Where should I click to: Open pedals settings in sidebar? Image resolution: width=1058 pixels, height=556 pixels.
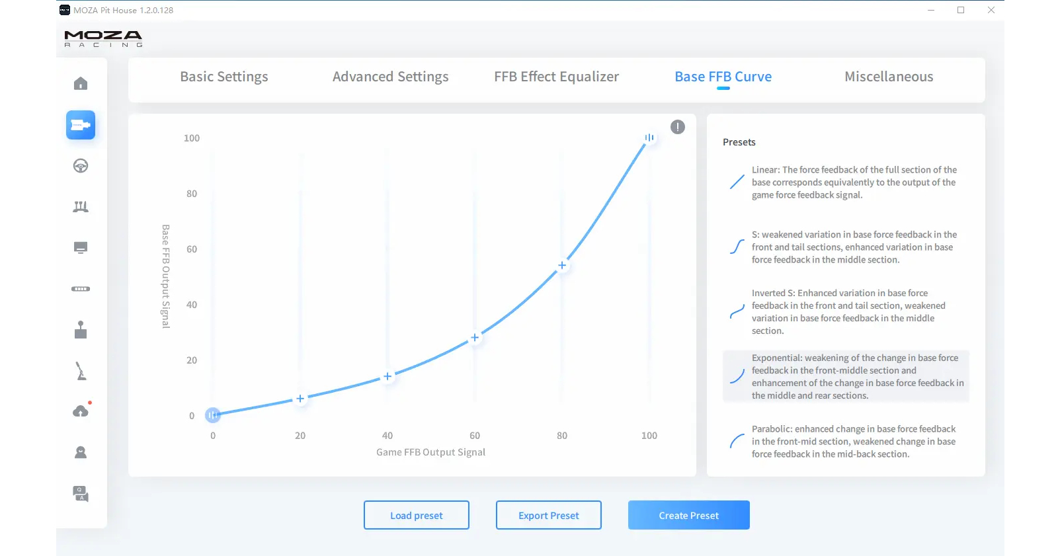point(81,207)
